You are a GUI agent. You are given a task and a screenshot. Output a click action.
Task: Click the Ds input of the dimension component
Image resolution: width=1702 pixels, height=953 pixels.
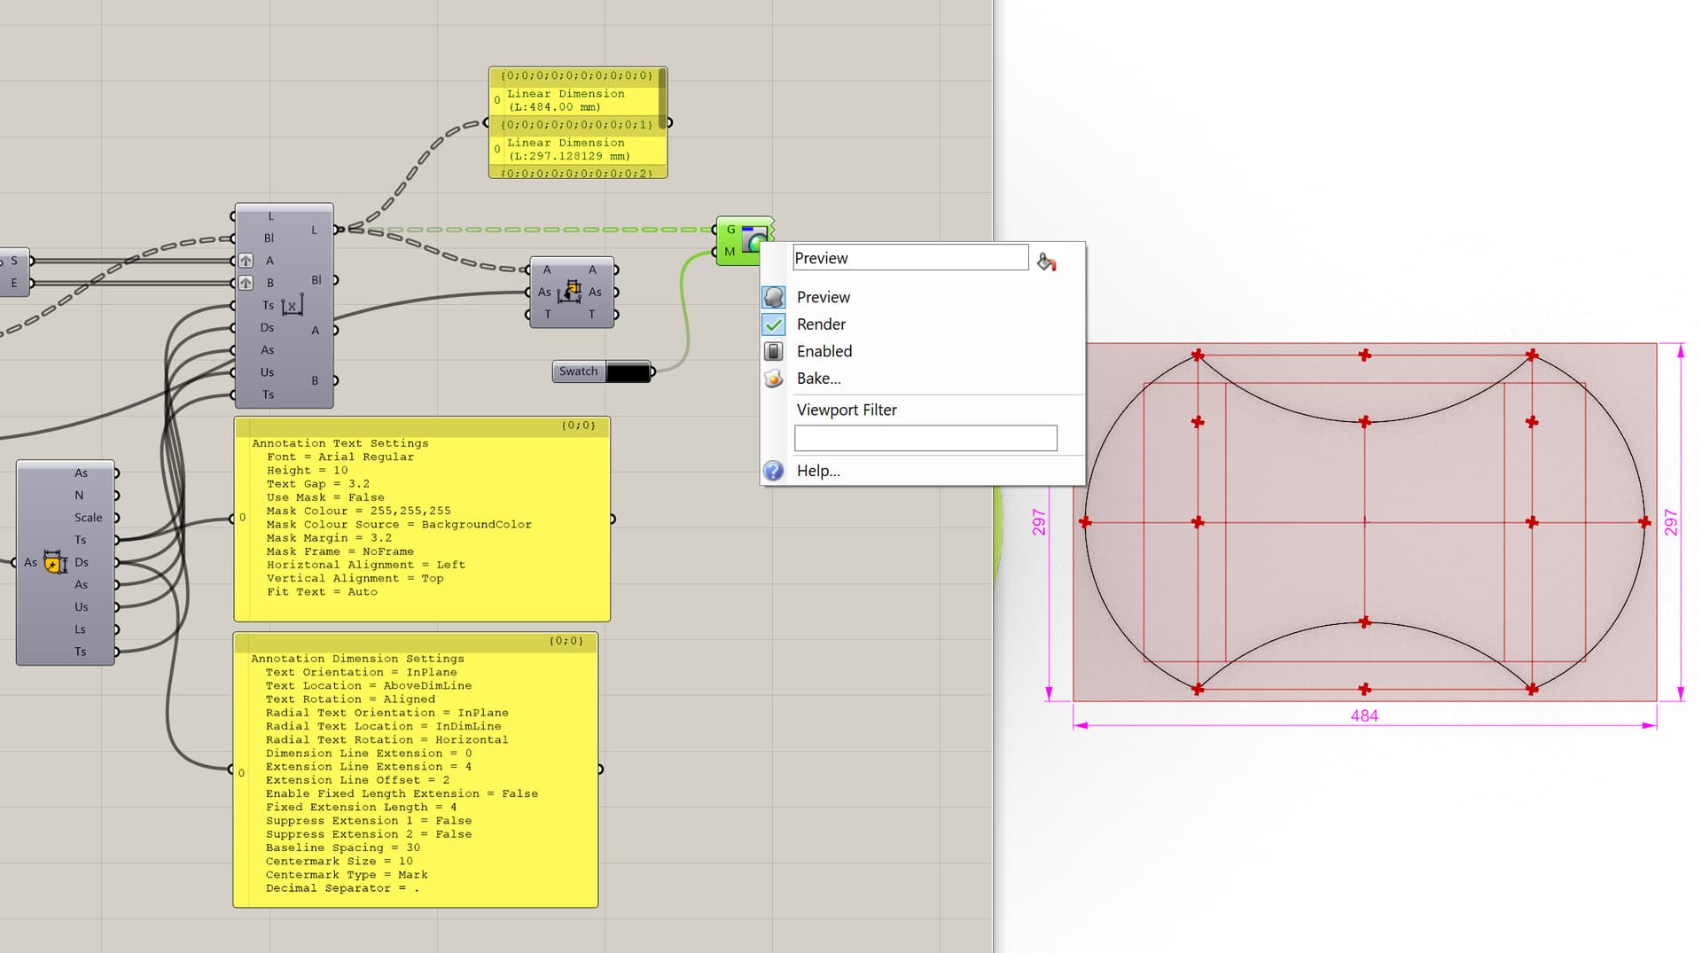pyautogui.click(x=267, y=328)
